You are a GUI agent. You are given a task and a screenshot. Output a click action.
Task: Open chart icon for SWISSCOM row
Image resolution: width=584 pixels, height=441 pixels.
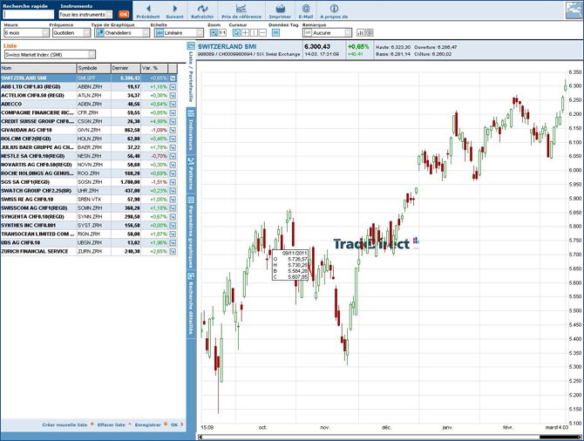pos(173,207)
